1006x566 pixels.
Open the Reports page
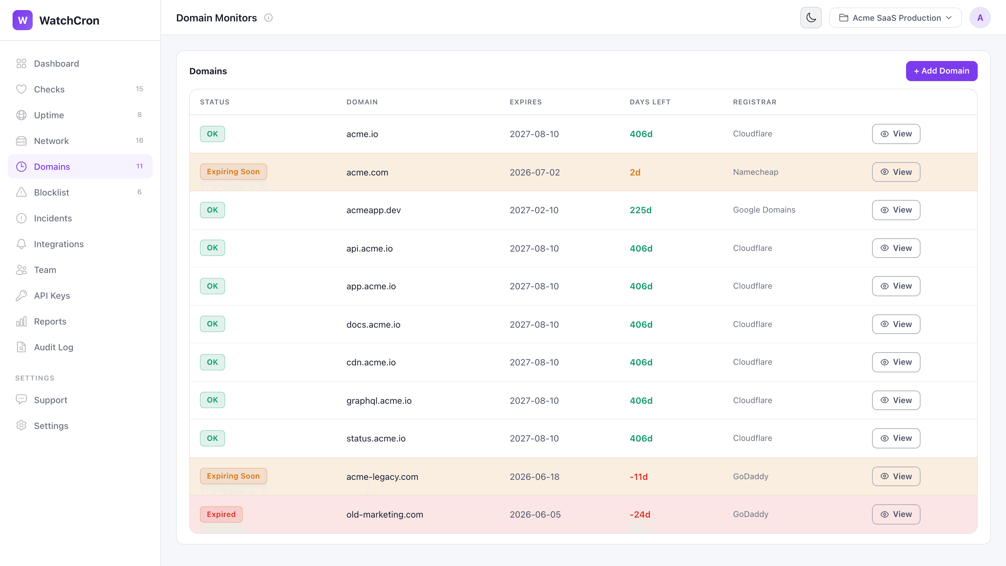(80, 321)
